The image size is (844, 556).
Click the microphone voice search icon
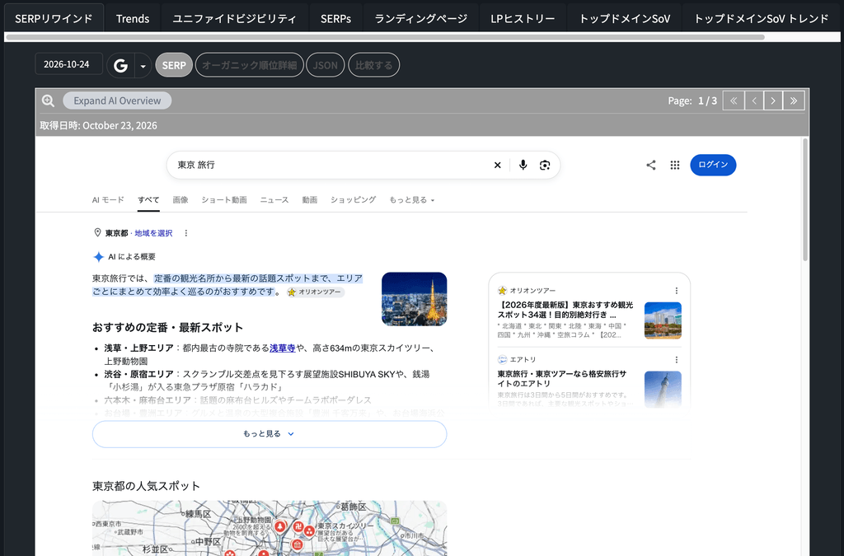click(523, 165)
